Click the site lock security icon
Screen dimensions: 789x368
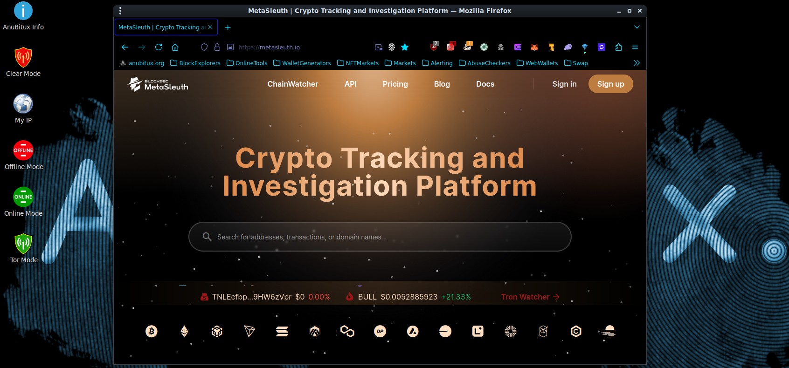point(217,47)
